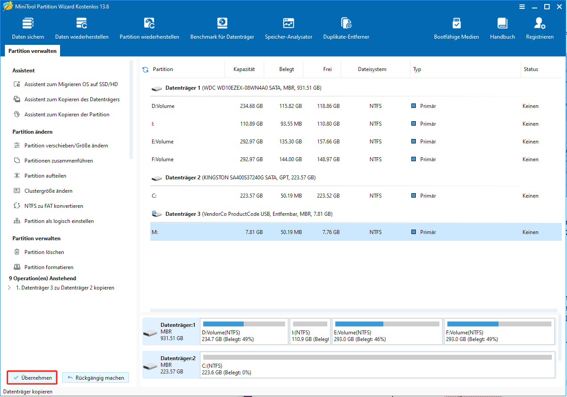The width and height of the screenshot is (567, 397).
Task: Select the D:Volume partition row
Action: click(356, 106)
